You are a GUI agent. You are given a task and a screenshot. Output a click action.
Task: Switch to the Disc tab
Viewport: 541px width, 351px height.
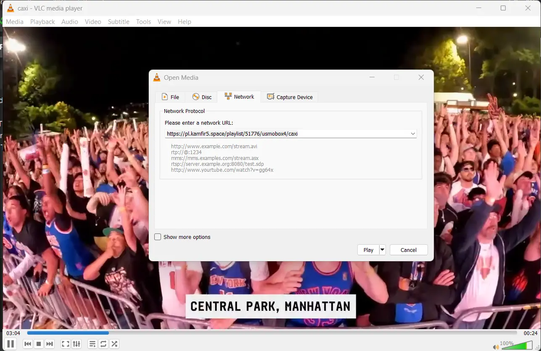202,97
